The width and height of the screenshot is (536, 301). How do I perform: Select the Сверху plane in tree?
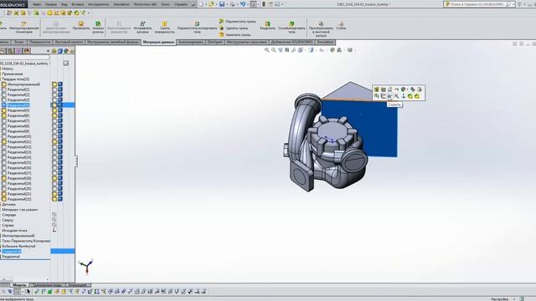(x=8, y=220)
